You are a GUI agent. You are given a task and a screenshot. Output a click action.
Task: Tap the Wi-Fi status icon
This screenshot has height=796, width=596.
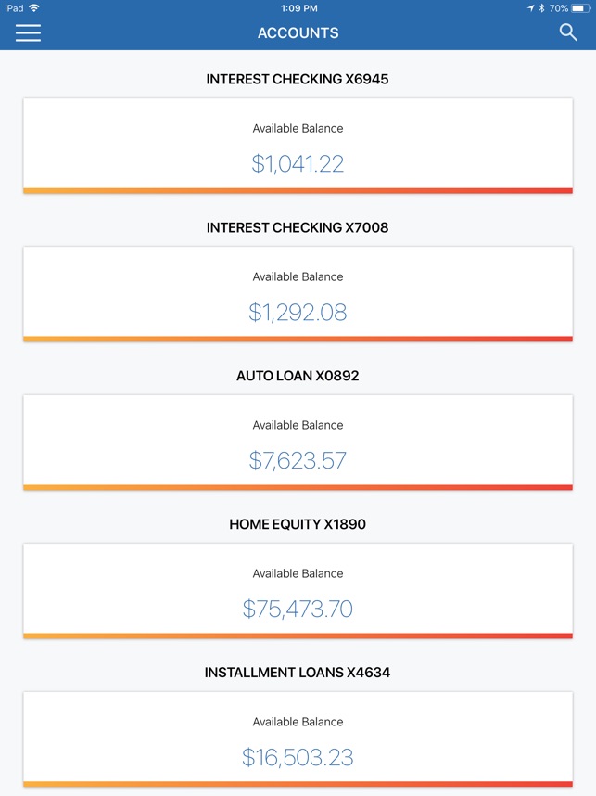point(34,8)
